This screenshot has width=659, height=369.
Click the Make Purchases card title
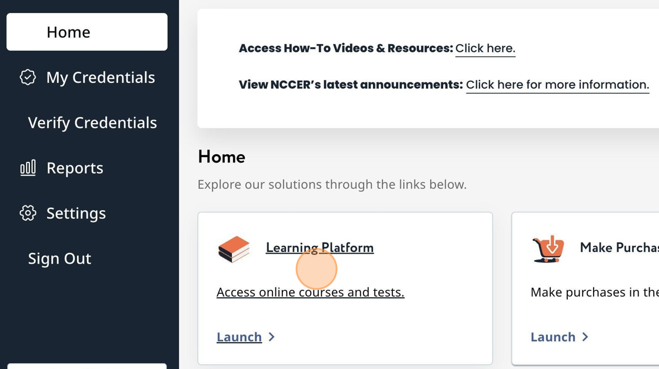coord(619,248)
